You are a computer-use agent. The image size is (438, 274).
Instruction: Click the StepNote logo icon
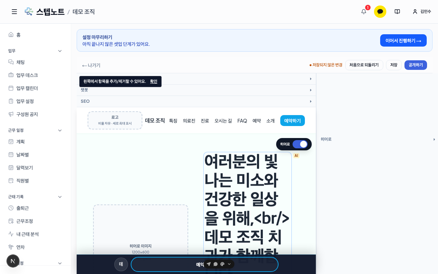point(29,12)
